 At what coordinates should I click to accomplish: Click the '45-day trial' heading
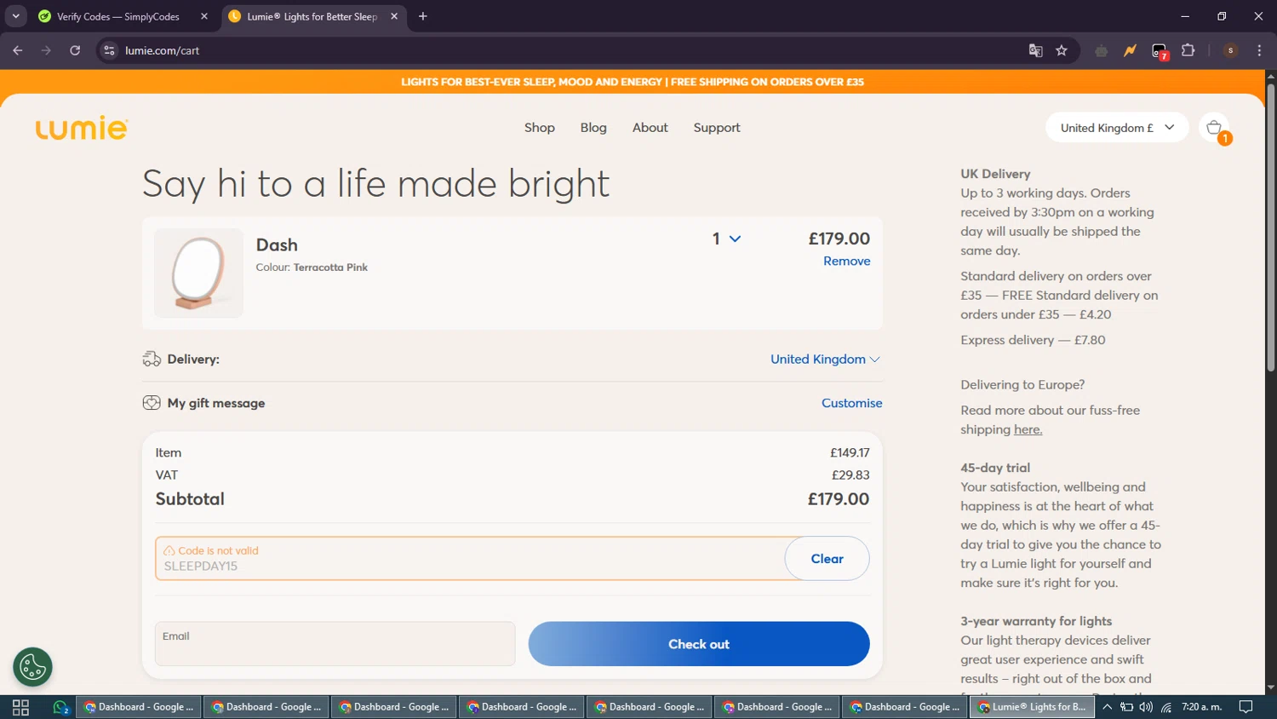pos(995,468)
